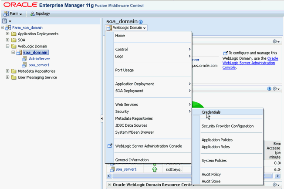This screenshot has height=189, width=284.
Task: Open AdminServer from the navigation tree
Action: [x=39, y=59]
